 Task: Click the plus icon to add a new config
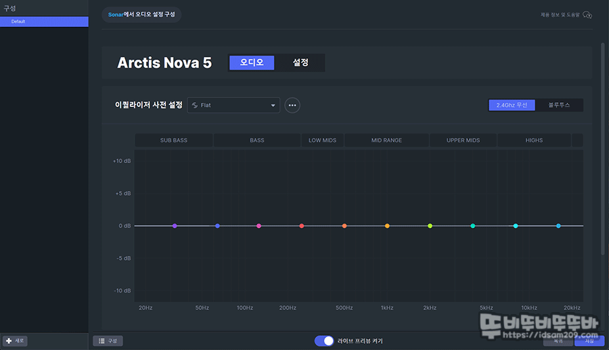point(9,341)
